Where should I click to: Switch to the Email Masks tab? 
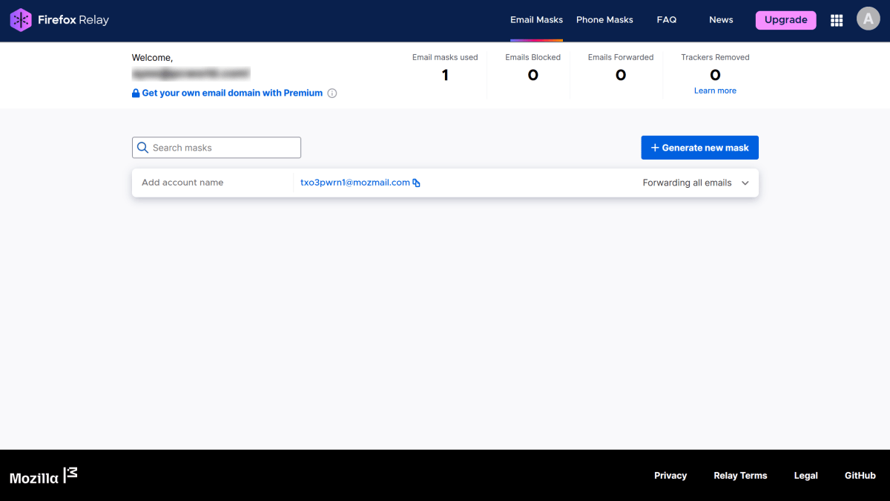pos(536,20)
